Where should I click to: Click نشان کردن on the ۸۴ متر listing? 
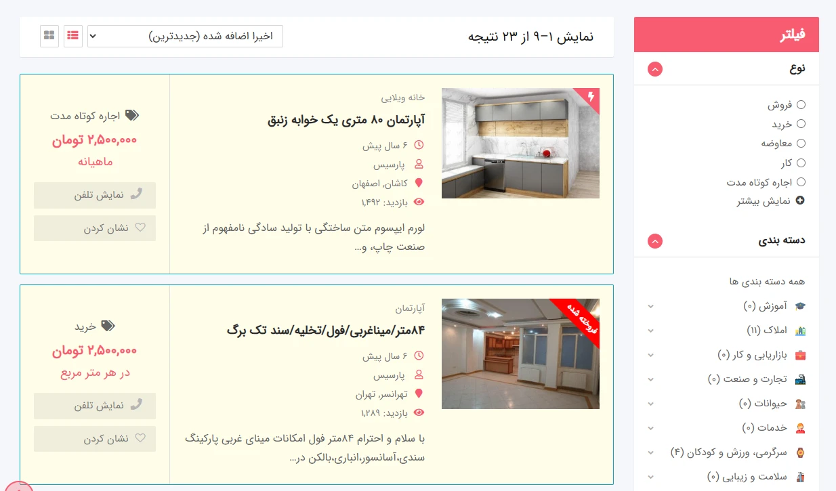point(95,439)
